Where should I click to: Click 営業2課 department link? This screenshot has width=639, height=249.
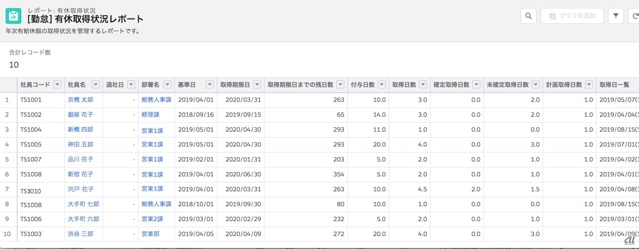(152, 219)
